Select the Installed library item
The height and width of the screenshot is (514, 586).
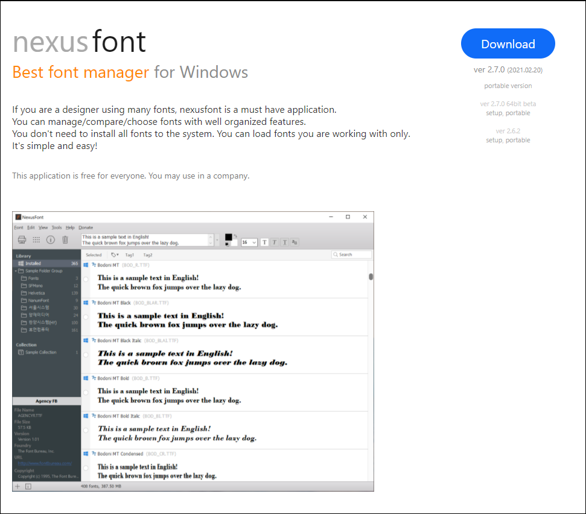coord(46,264)
